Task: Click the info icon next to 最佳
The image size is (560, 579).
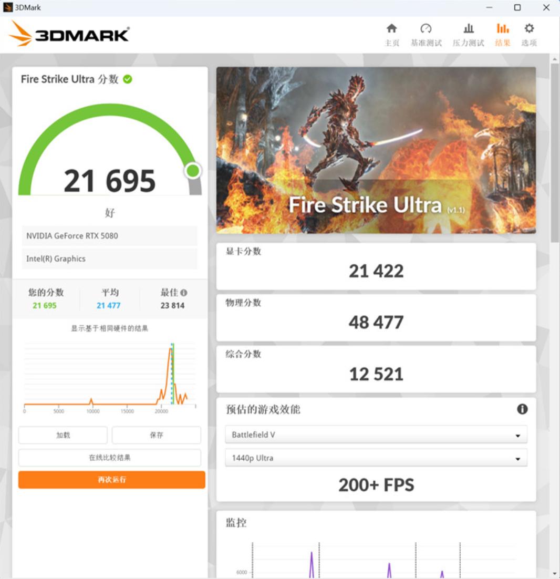Action: pyautogui.click(x=184, y=293)
